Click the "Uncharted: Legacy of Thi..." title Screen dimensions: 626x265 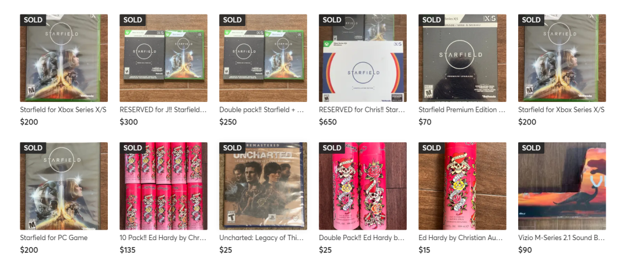[263, 238]
